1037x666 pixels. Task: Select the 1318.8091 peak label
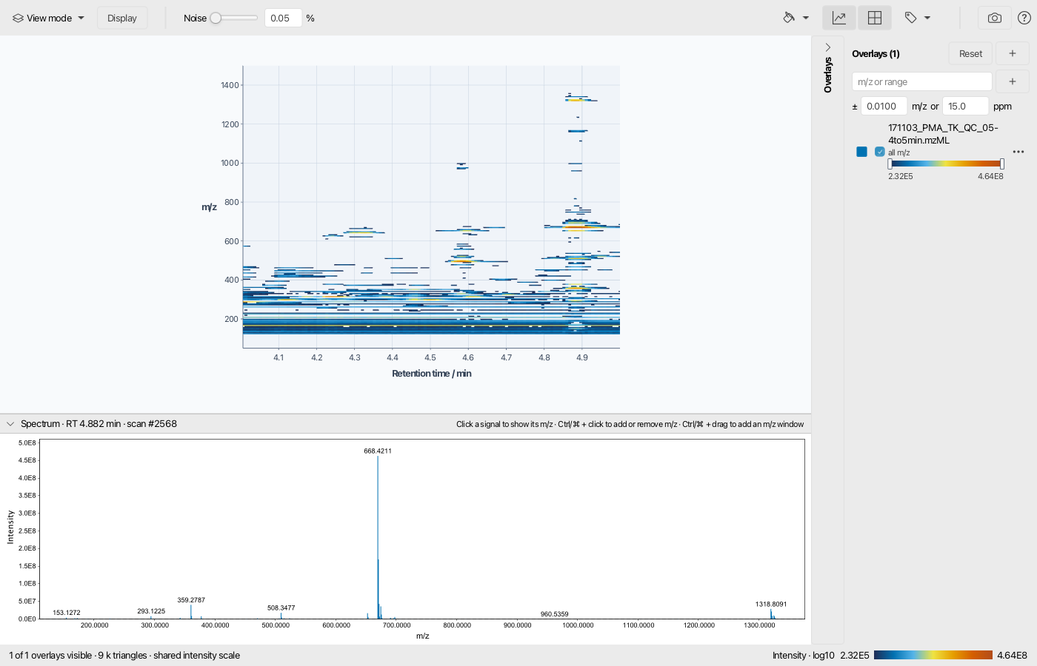(x=771, y=604)
